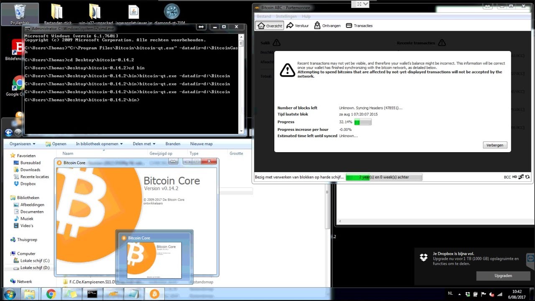The width and height of the screenshot is (535, 301).
Task: Open Command Prompt from the taskbar
Action: [x=92, y=294]
